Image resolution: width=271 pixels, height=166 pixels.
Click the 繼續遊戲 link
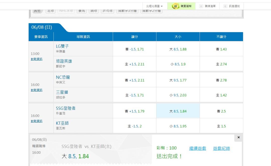[197, 148]
